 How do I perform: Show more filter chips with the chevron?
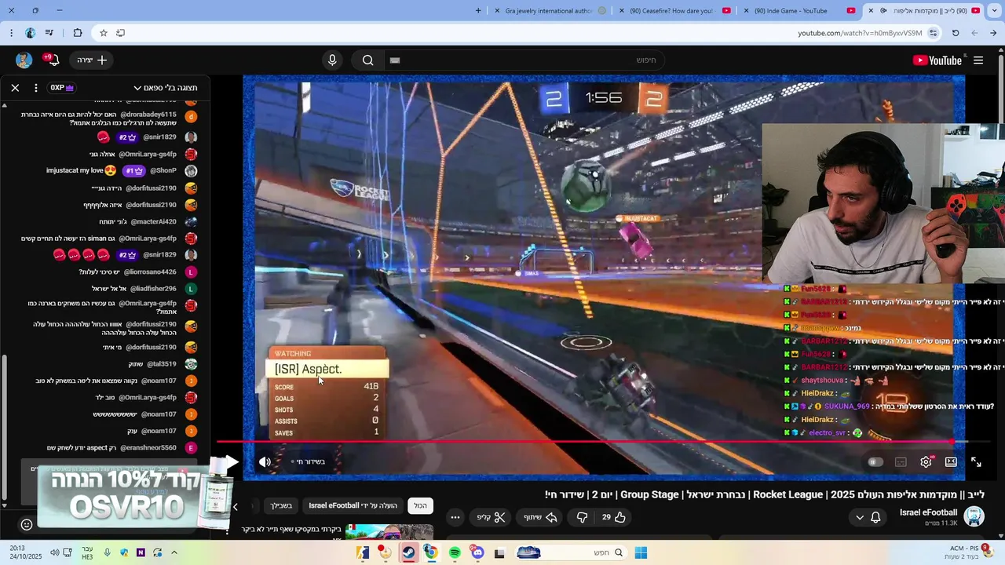236,506
